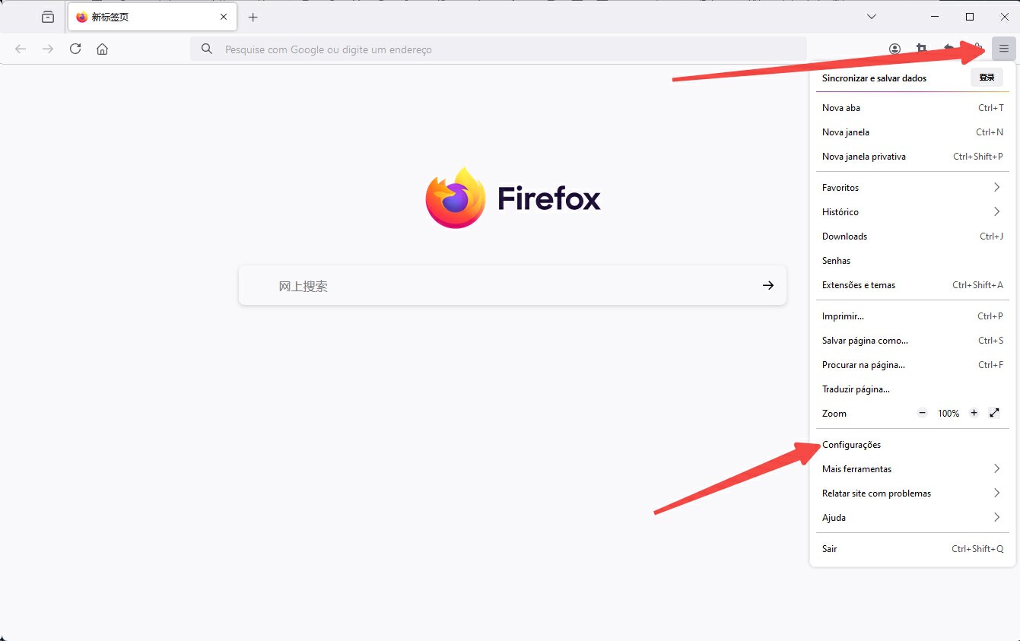Select Nova aba menu item
The width and height of the screenshot is (1020, 641).
912,108
